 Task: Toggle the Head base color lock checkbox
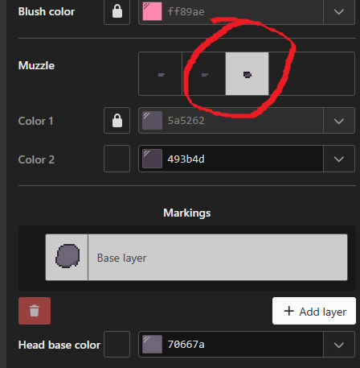coord(117,345)
